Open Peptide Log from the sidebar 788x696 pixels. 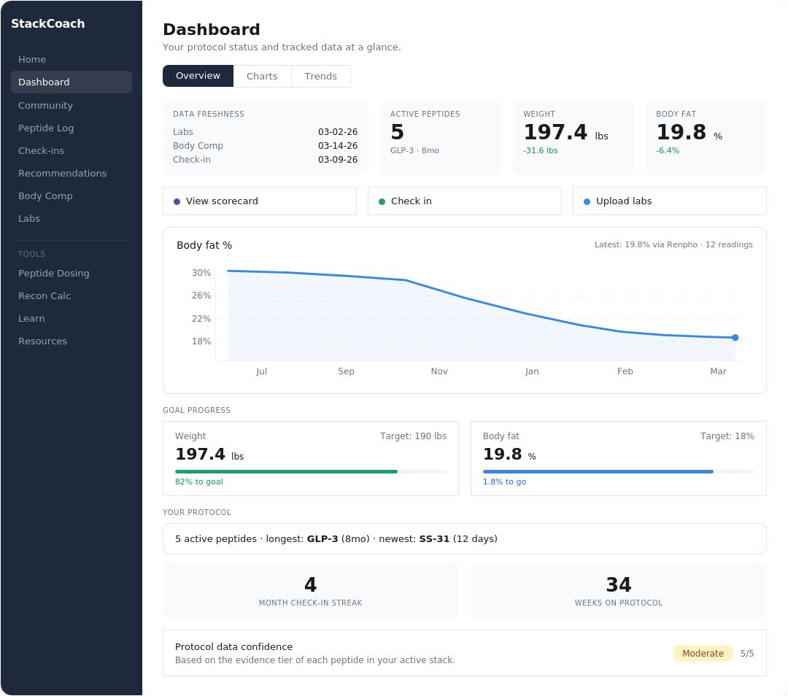pyautogui.click(x=46, y=128)
